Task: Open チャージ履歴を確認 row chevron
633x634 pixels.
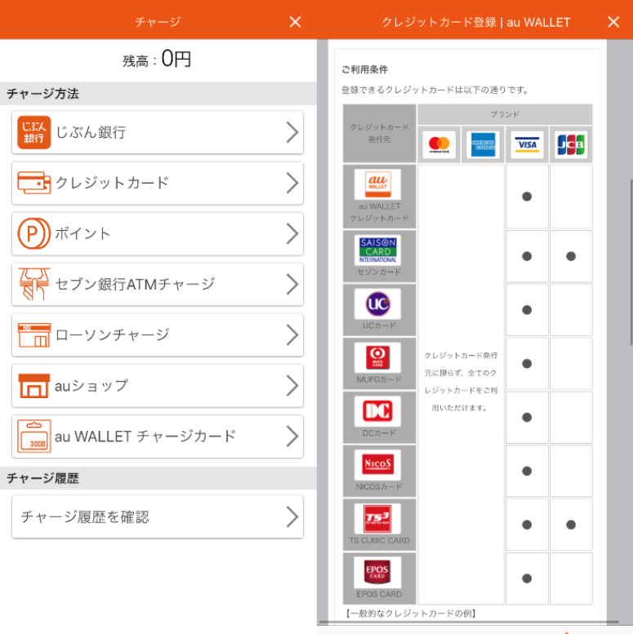Action: click(x=292, y=517)
